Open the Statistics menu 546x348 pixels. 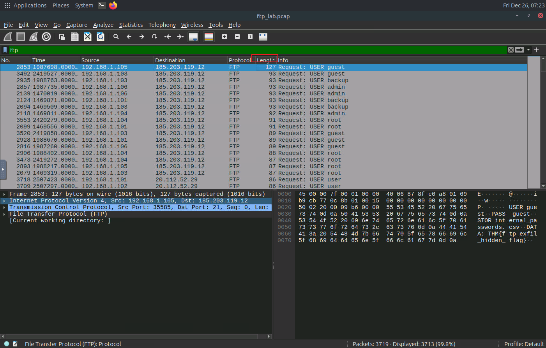131,25
